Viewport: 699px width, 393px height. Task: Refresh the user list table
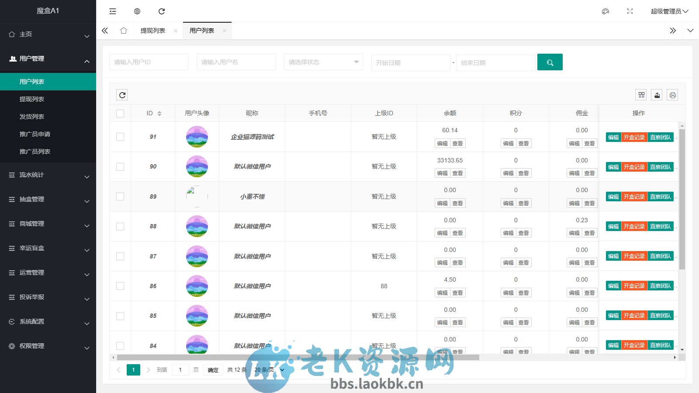[122, 95]
